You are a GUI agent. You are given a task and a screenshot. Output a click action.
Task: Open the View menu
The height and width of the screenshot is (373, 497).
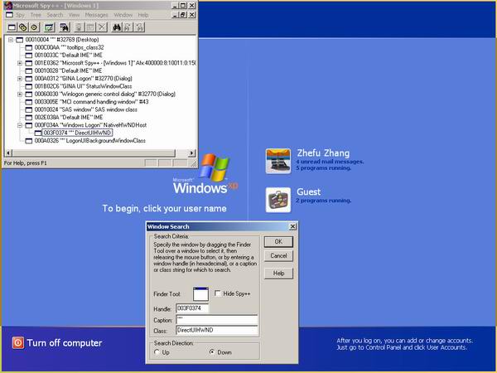(74, 15)
